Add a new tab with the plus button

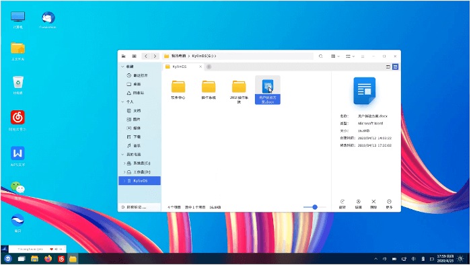(209, 67)
